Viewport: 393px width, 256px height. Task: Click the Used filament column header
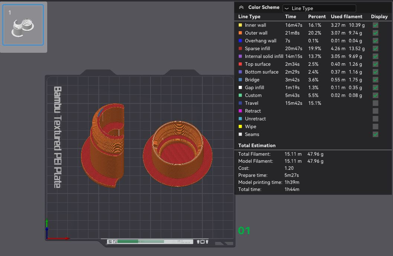[347, 16]
